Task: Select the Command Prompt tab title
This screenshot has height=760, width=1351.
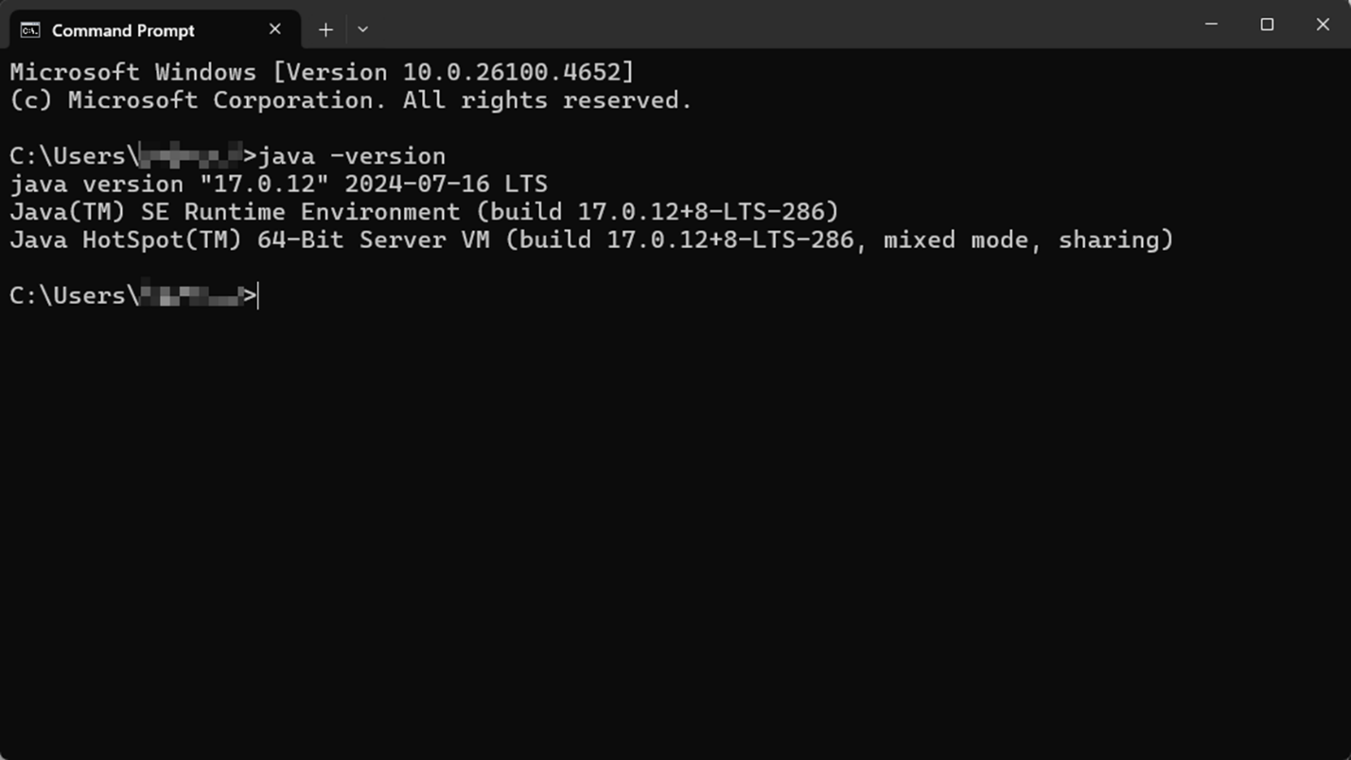Action: (x=123, y=30)
